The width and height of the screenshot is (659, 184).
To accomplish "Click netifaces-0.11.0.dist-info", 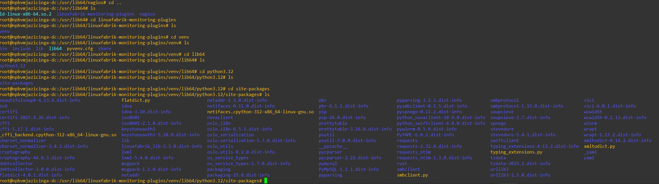I will click(241, 106).
